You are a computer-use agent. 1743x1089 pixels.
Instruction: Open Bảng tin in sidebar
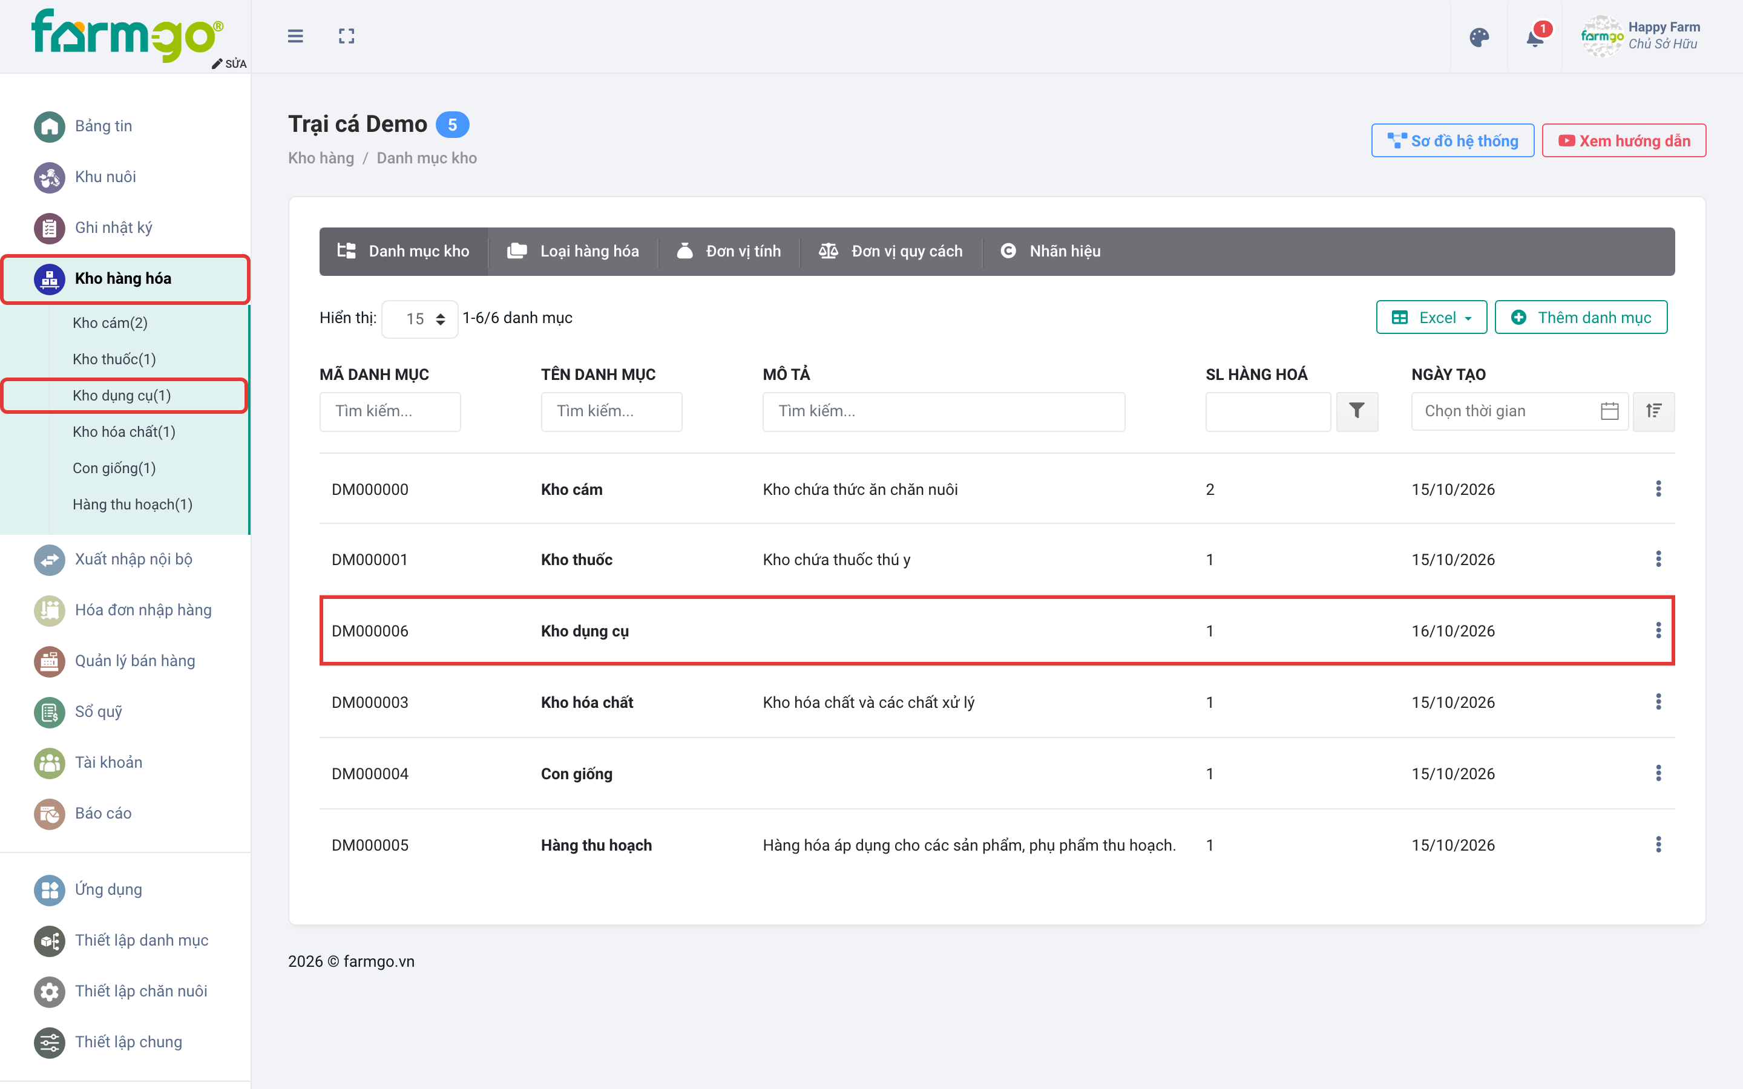pyautogui.click(x=103, y=126)
